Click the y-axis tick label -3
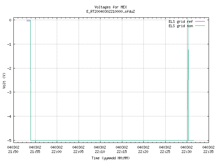The height and width of the screenshot is (161, 215). pyautogui.click(x=9, y=92)
